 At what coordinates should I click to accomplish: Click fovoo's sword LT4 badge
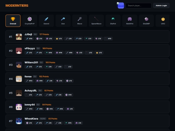point(50,81)
